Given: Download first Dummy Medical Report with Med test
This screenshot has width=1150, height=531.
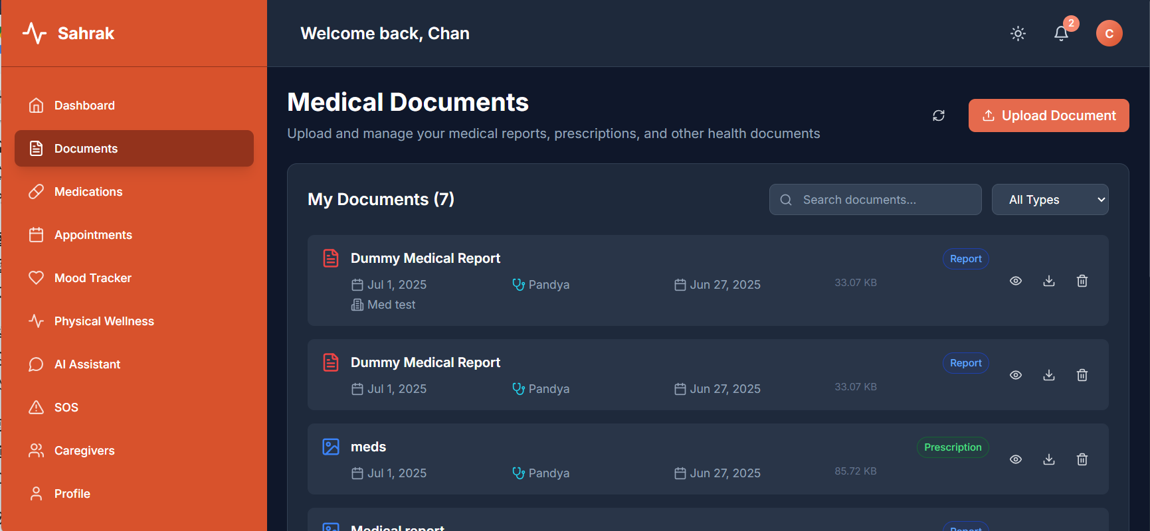Looking at the screenshot, I should [x=1048, y=281].
